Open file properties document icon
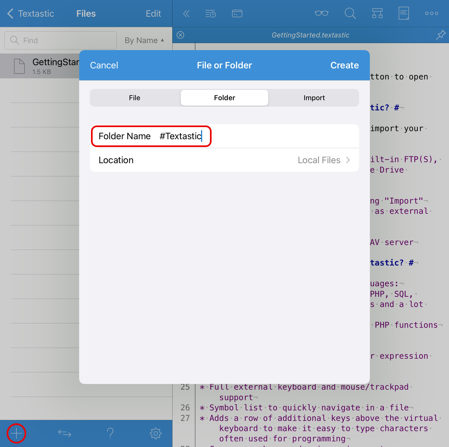 pyautogui.click(x=404, y=13)
